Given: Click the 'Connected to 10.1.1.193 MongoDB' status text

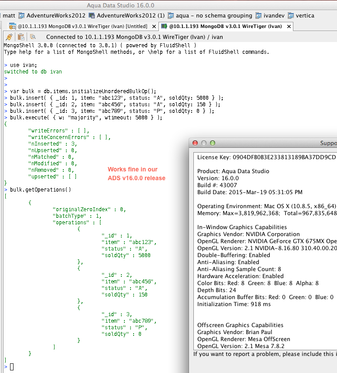Looking at the screenshot, I should coord(134,37).
